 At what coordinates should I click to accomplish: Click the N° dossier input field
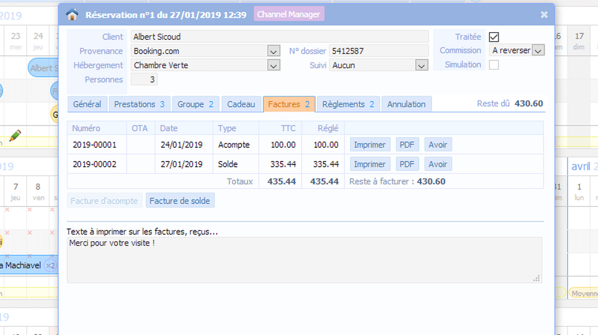point(378,51)
